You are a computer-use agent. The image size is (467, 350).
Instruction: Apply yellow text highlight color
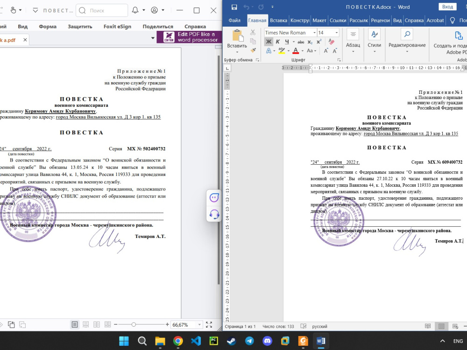[x=282, y=50]
